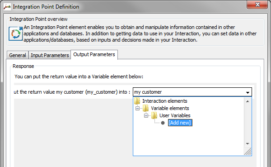Collapse the Variable elements tree node
The width and height of the screenshot is (271, 167).
138,109
